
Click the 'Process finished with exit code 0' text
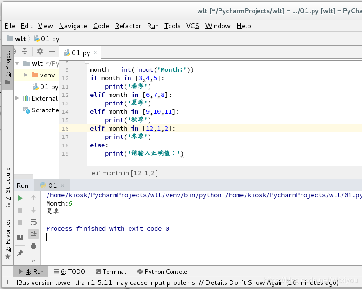108,229
